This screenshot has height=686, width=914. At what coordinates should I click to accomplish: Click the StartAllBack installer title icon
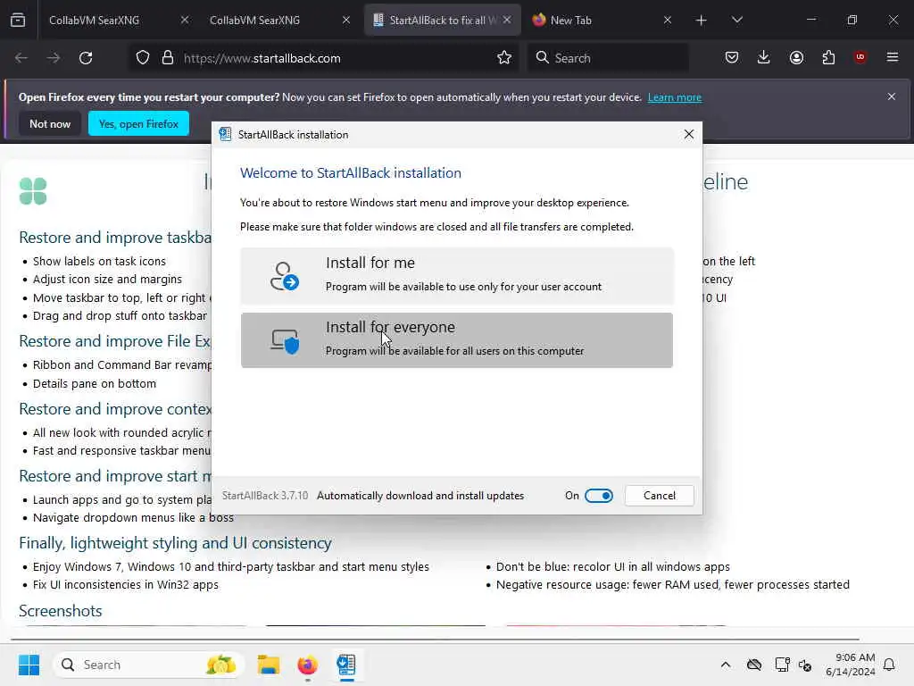pyautogui.click(x=225, y=134)
